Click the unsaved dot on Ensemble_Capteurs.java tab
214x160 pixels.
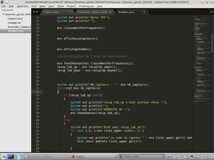(111, 12)
